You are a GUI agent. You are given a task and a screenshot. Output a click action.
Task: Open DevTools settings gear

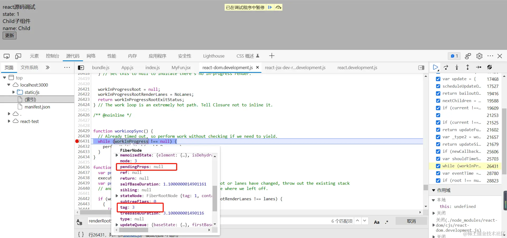click(x=479, y=56)
